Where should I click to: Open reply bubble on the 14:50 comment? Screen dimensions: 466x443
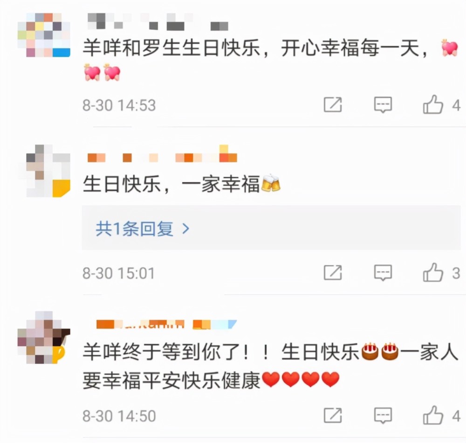383,415
